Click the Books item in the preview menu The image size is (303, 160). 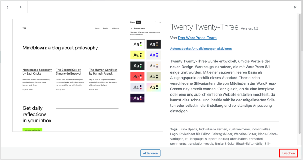[105, 28]
